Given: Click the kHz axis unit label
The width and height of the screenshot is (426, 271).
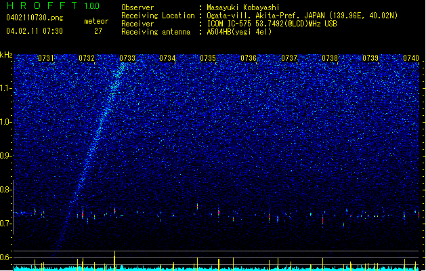Looking at the screenshot, I should point(6,55).
